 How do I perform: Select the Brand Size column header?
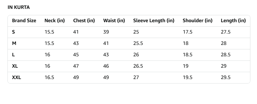[24, 21]
